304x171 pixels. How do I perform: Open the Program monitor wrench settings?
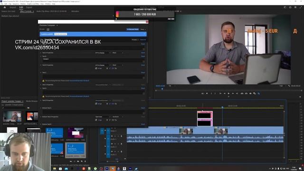[289, 85]
